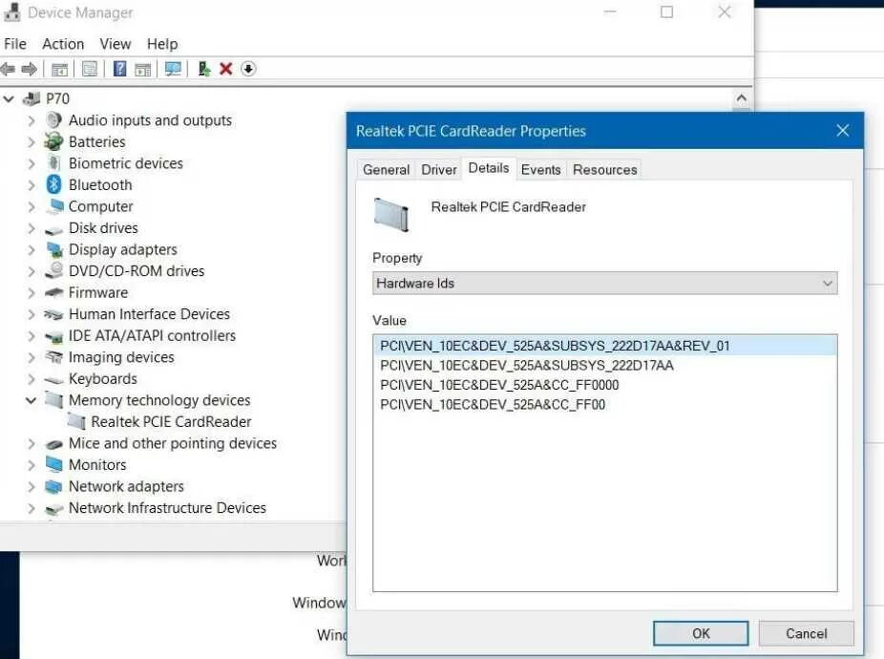Switch to the General tab
This screenshot has width=884, height=659.
point(387,170)
